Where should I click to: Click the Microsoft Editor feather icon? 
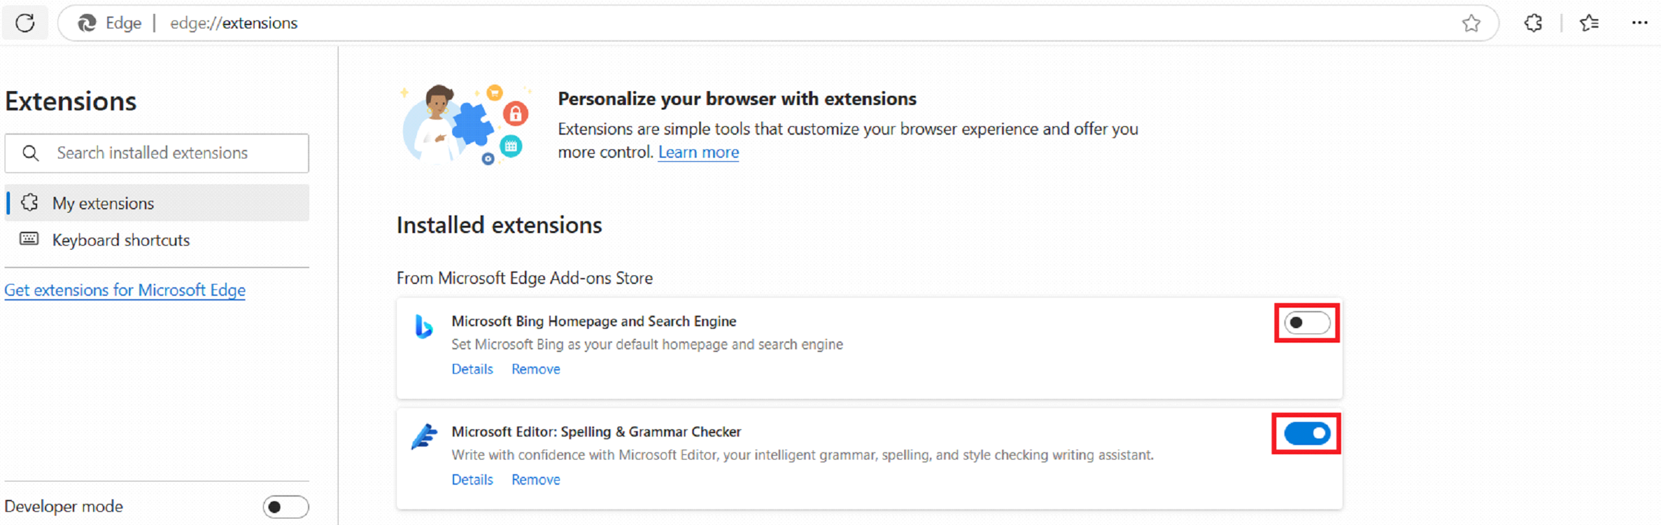(x=424, y=437)
